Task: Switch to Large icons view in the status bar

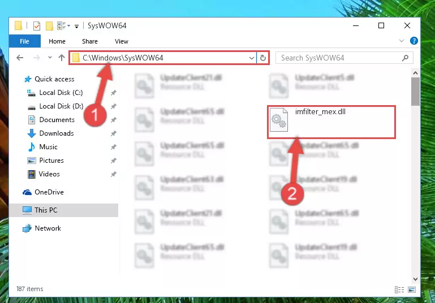Action: pyautogui.click(x=412, y=289)
